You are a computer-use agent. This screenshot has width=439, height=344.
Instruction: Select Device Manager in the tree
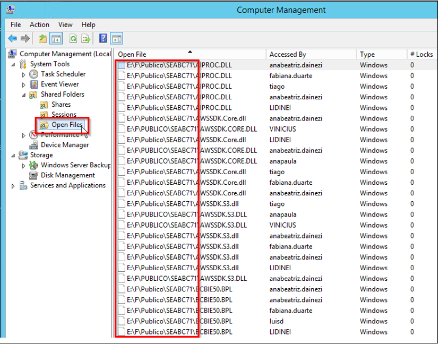coord(64,145)
